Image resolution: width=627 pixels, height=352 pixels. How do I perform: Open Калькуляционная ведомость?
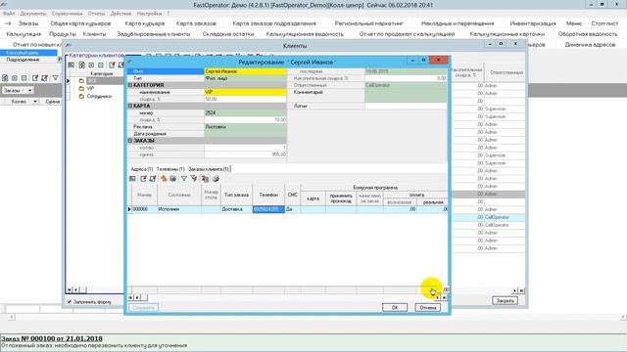(x=305, y=34)
